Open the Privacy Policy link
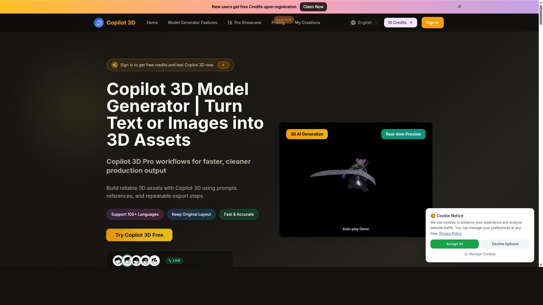 click(450, 234)
